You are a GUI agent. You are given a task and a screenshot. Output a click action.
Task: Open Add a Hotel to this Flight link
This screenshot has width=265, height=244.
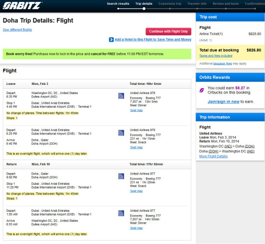(x=153, y=40)
